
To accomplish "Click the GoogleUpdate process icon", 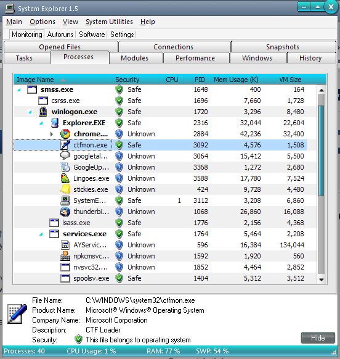I will pyautogui.click(x=65, y=167).
